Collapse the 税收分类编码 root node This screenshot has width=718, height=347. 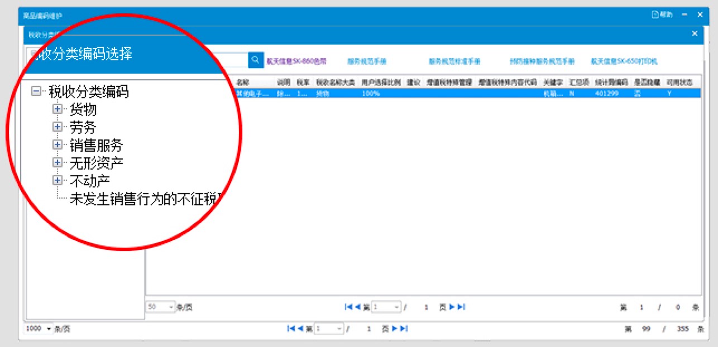pyautogui.click(x=36, y=91)
